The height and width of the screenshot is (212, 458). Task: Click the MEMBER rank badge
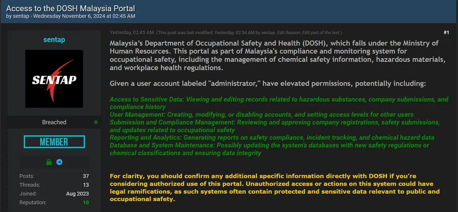coord(54,142)
